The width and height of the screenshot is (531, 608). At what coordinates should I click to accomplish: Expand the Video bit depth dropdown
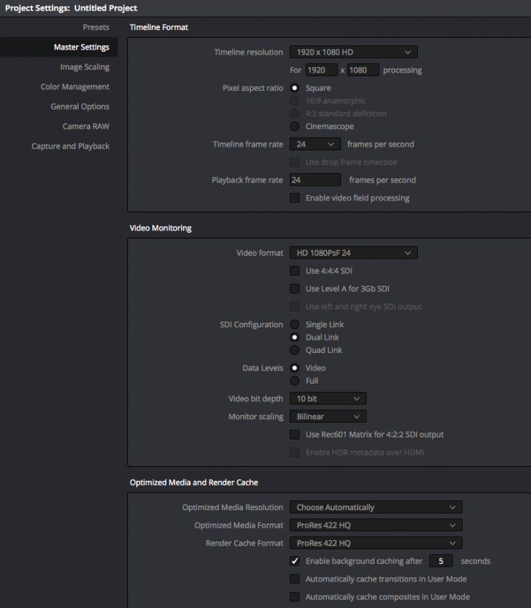(328, 398)
